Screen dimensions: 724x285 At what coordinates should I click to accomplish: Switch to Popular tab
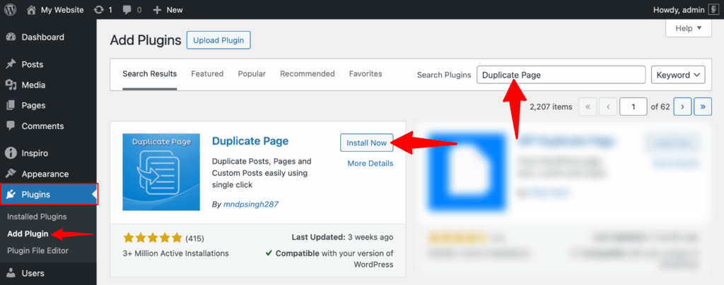(x=252, y=73)
